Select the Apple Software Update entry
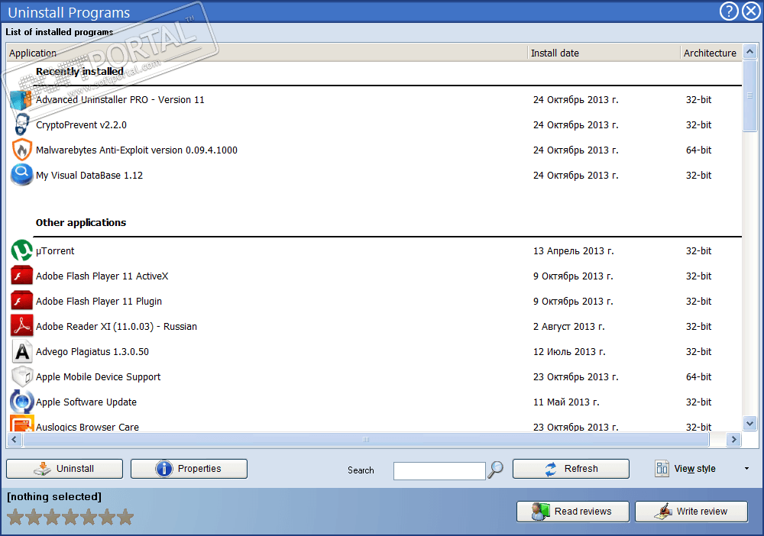Screen dimensions: 764x536 tap(374, 402)
